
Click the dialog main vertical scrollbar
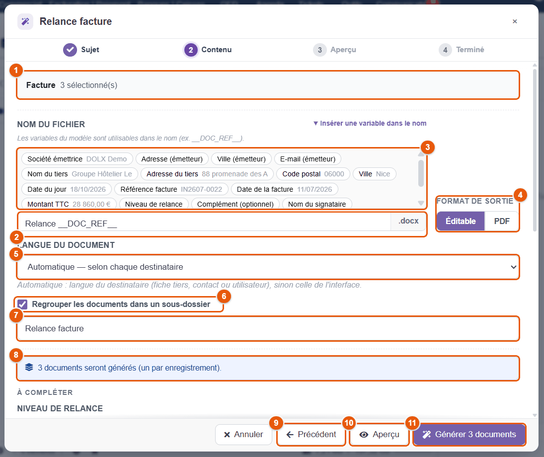click(x=535, y=149)
